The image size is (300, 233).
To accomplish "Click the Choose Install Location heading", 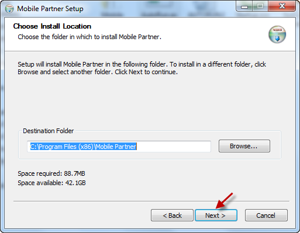I will pos(52,26).
